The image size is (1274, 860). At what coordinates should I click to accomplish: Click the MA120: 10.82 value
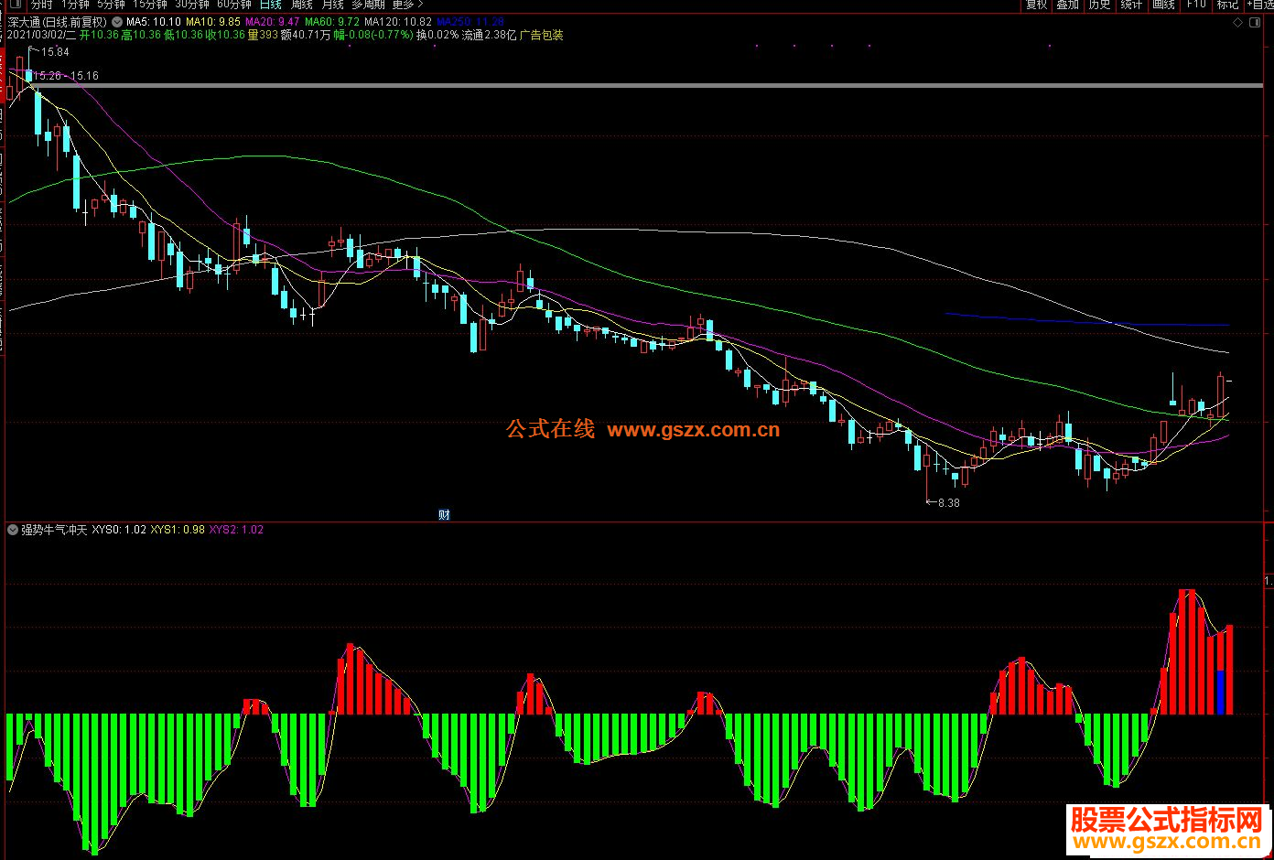[x=397, y=21]
